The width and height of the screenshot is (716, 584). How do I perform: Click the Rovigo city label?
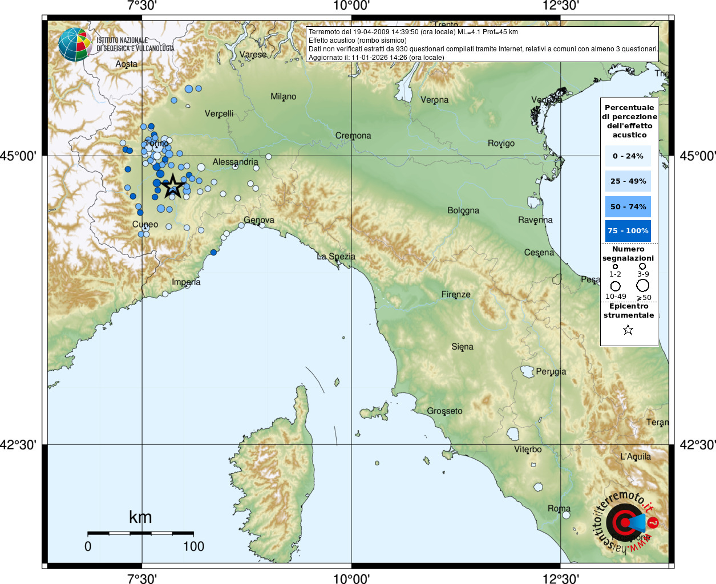(x=501, y=144)
